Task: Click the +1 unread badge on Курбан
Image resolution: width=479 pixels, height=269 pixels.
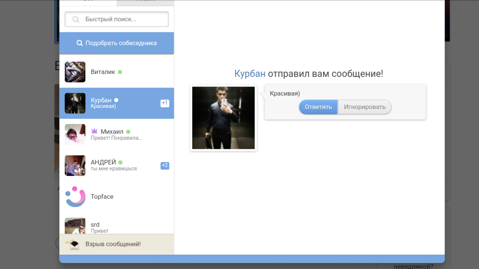Action: click(165, 103)
